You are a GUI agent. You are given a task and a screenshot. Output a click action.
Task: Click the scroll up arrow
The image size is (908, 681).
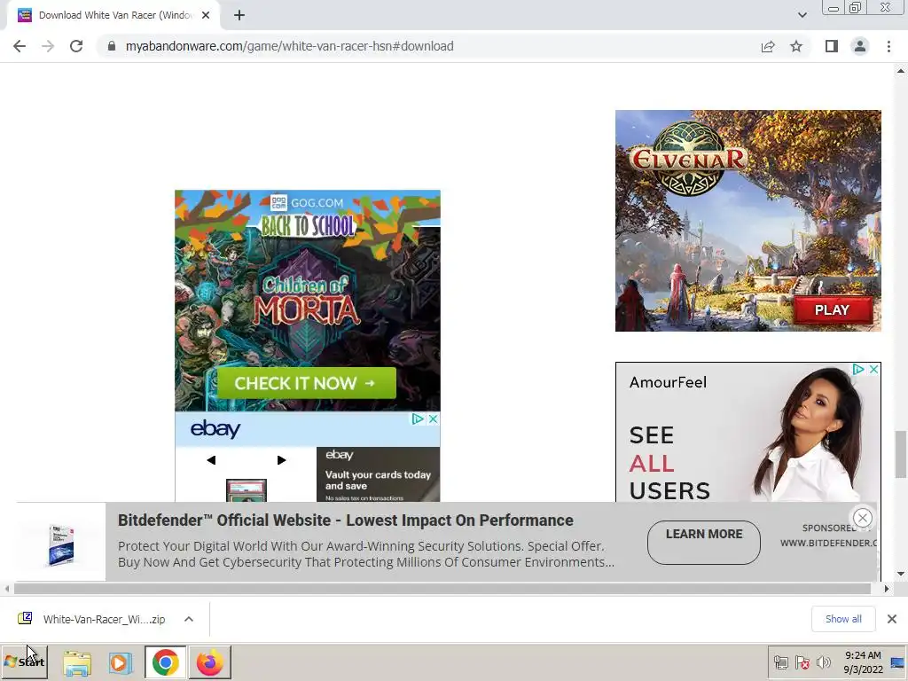tap(901, 71)
